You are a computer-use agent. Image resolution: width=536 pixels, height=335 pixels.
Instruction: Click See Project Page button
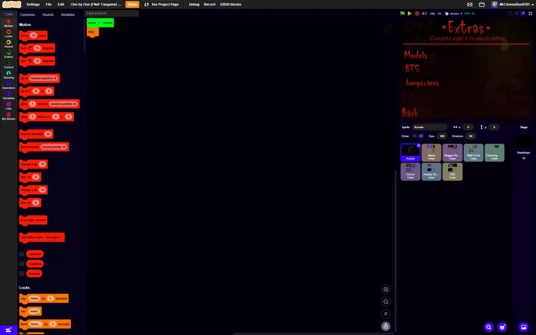click(161, 4)
